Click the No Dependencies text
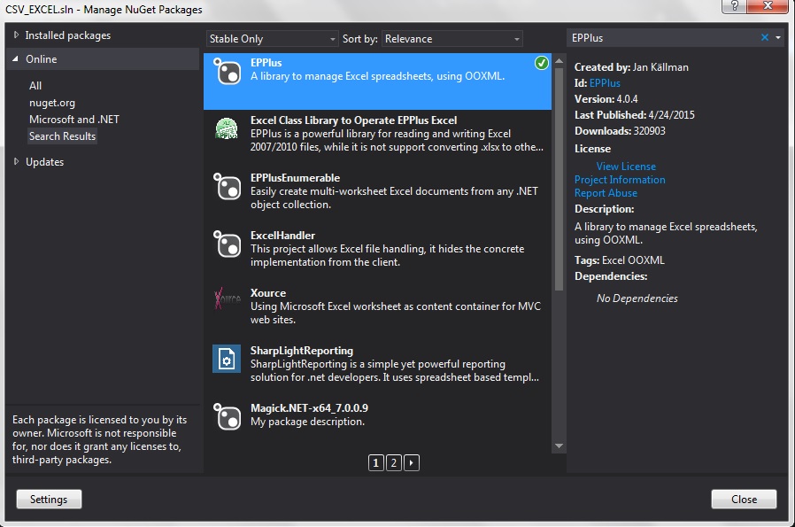 coord(637,298)
